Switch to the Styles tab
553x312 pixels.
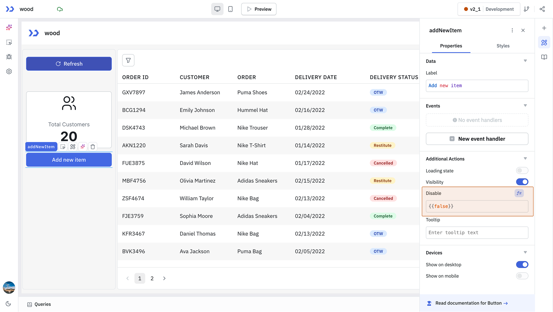[x=503, y=46]
